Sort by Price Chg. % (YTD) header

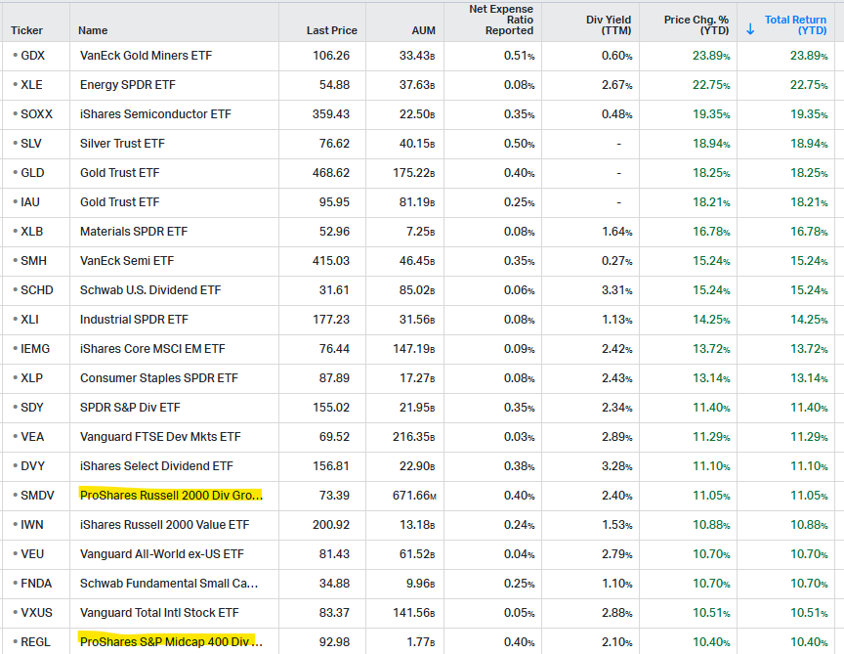click(696, 24)
